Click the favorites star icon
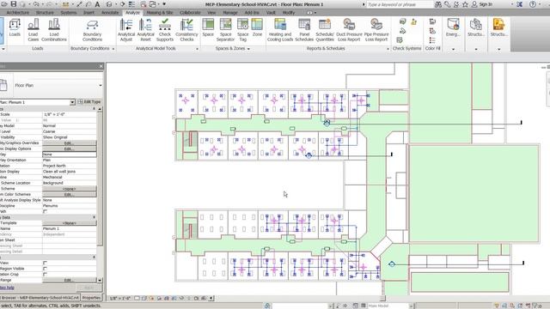The height and width of the screenshot is (309, 550). pos(465,4)
